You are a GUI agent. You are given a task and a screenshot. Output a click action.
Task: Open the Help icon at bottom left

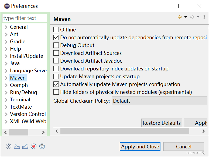coord(9,146)
